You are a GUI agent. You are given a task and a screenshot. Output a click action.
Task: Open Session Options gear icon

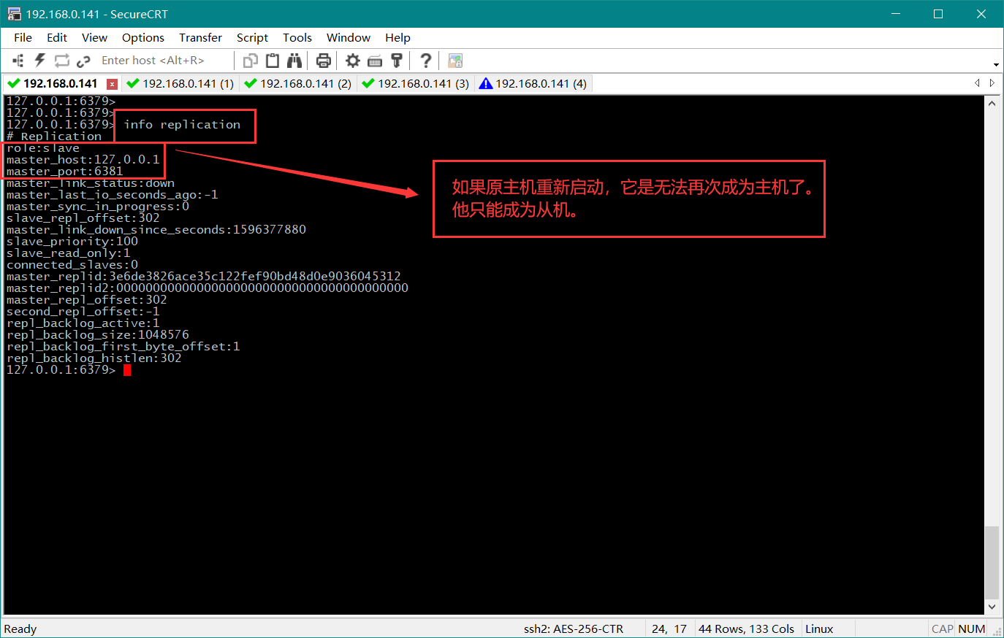(x=353, y=61)
